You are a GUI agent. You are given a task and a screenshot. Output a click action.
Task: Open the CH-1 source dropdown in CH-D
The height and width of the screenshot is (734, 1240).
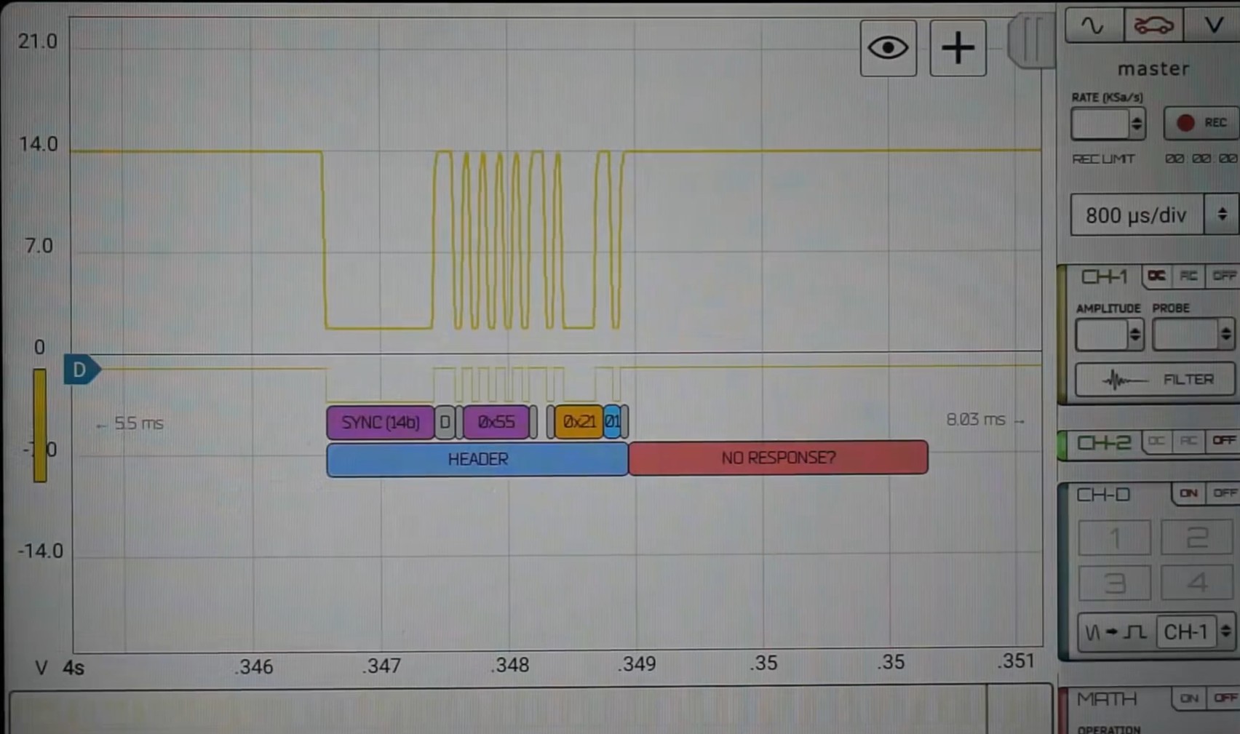click(1196, 631)
